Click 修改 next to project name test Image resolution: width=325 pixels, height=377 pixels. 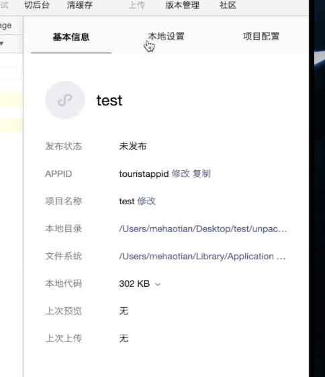click(146, 201)
